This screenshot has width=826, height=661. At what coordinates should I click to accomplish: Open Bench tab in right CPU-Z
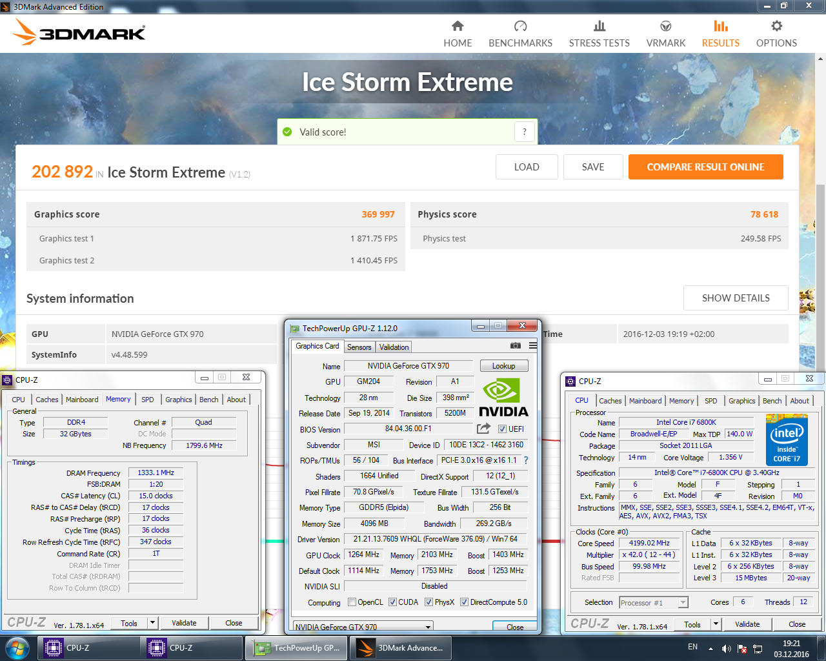[x=772, y=401]
